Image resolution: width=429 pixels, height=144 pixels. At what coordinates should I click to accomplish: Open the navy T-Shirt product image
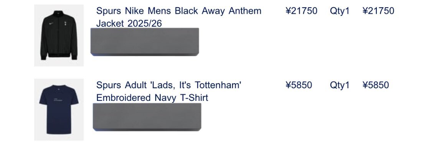pyautogui.click(x=59, y=109)
